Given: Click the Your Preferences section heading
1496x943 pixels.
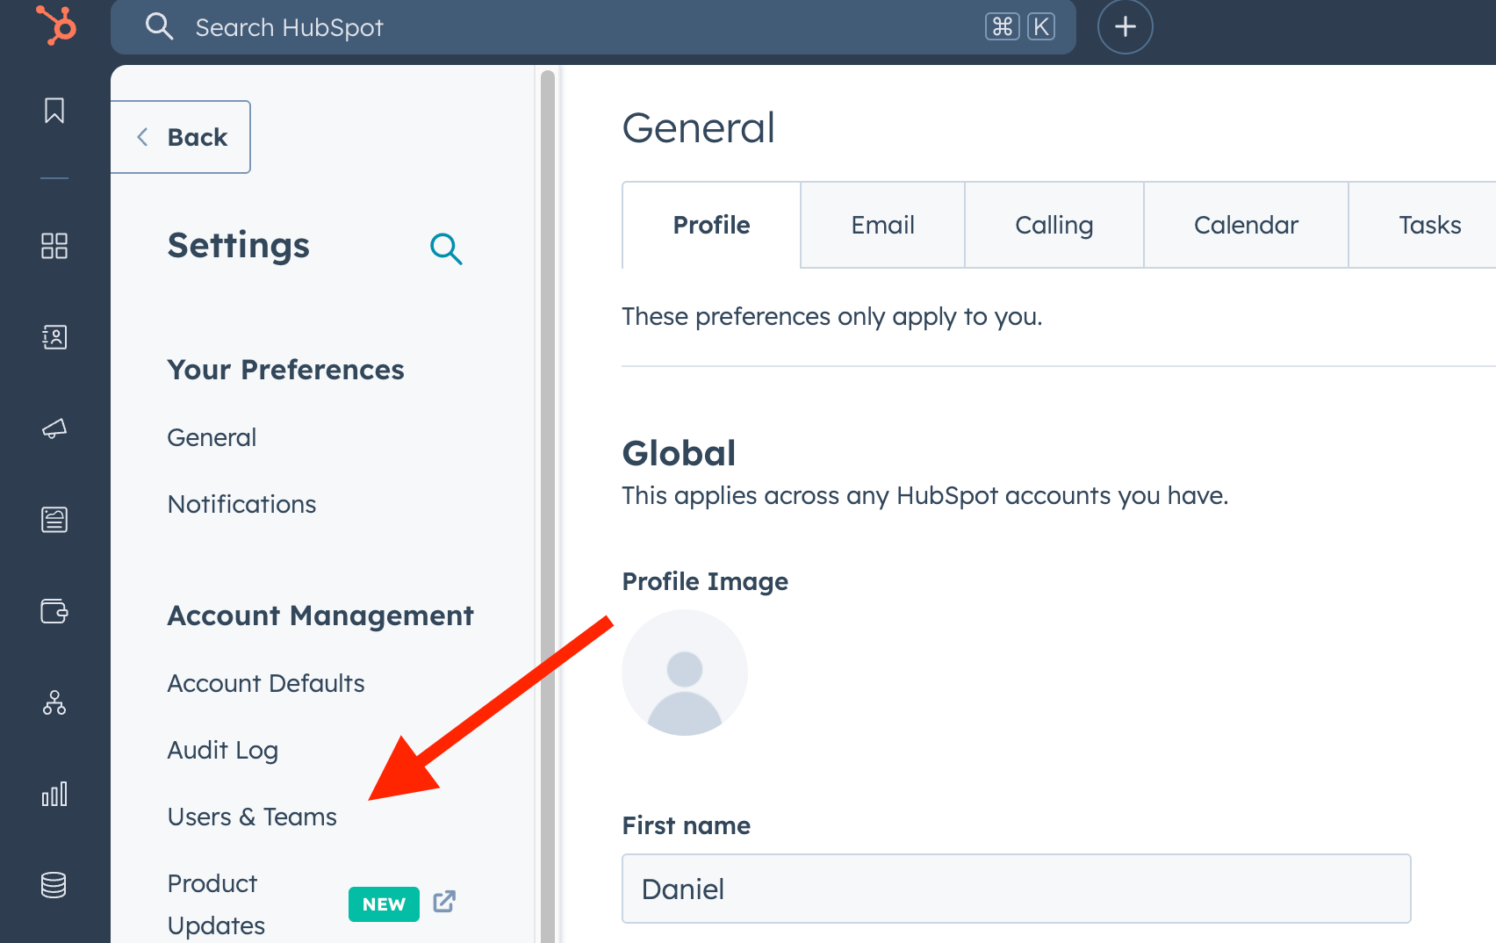Looking at the screenshot, I should coord(286,370).
